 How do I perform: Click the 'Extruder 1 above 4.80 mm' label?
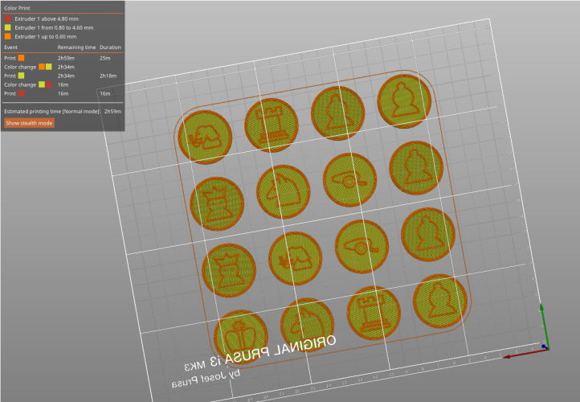point(47,18)
